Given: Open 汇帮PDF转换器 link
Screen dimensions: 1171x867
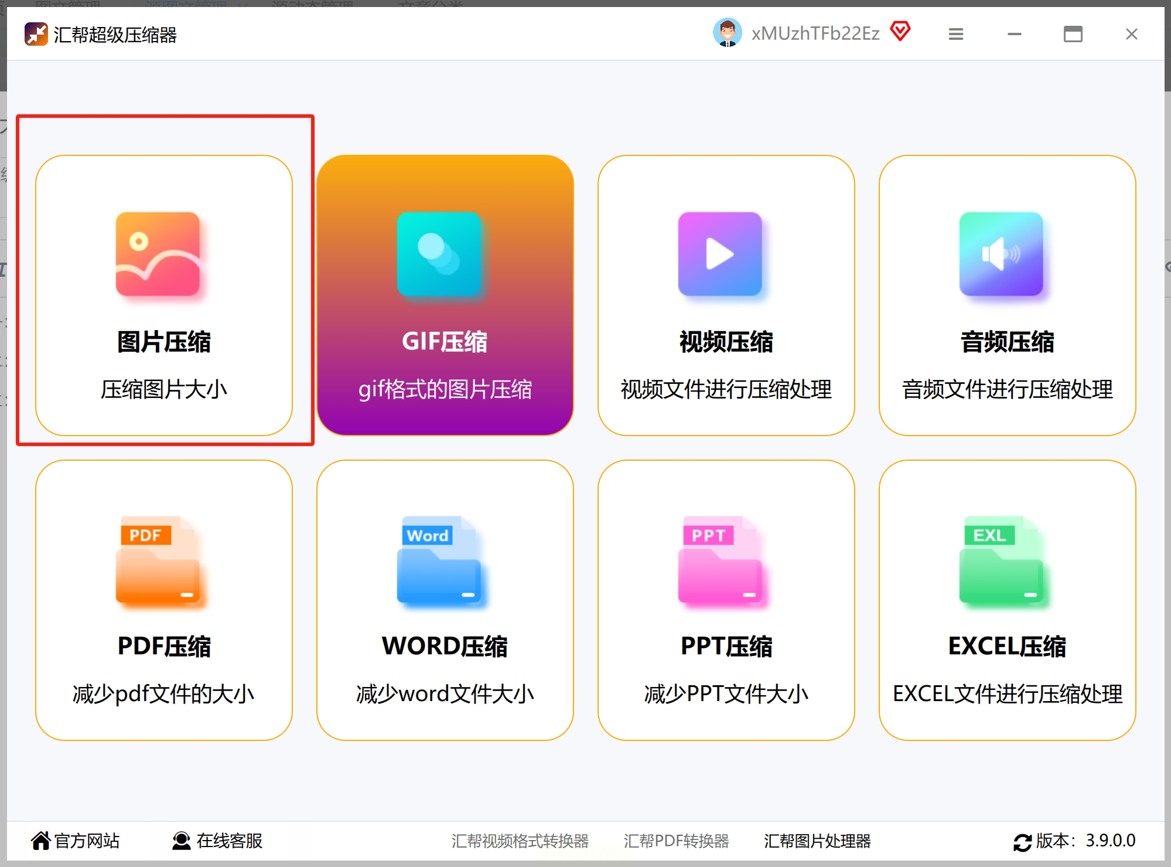Looking at the screenshot, I should (676, 841).
